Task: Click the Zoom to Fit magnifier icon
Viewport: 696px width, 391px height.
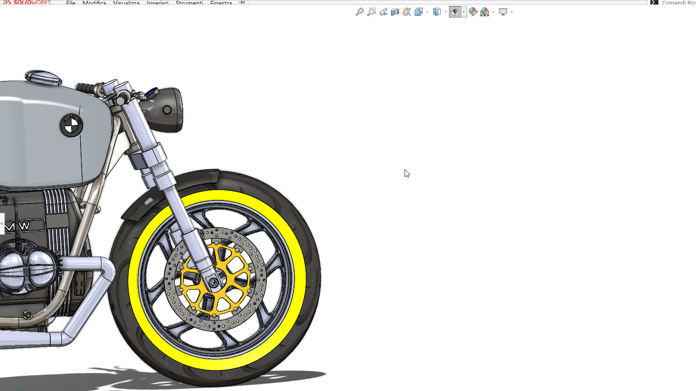Action: (359, 12)
